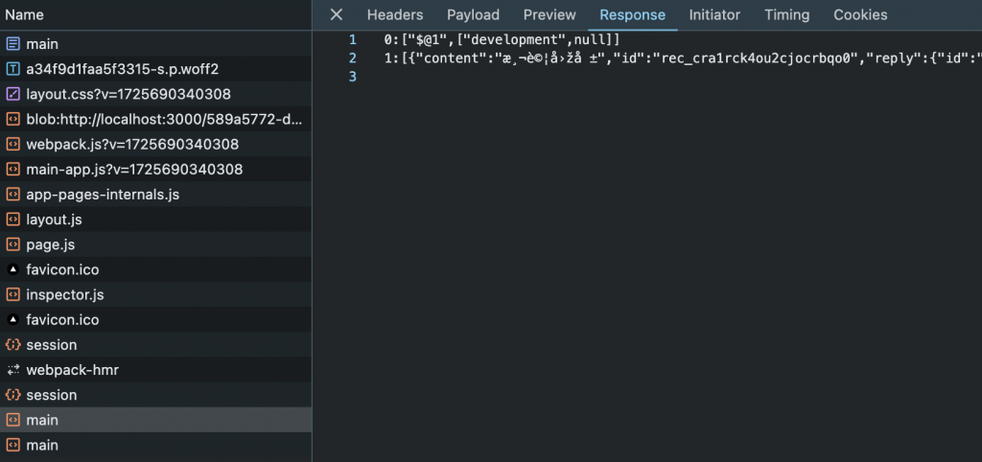Click the script icon beside inspector.js
This screenshot has width=982, height=462.
(12, 295)
